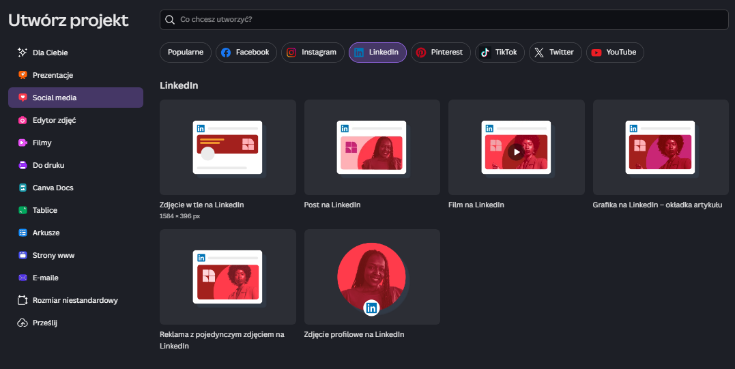This screenshot has height=369, width=735.
Task: Switch to the YouTube filter
Action: (615, 53)
